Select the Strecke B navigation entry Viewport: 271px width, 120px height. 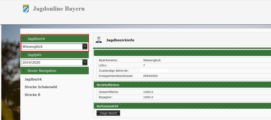pos(32,95)
